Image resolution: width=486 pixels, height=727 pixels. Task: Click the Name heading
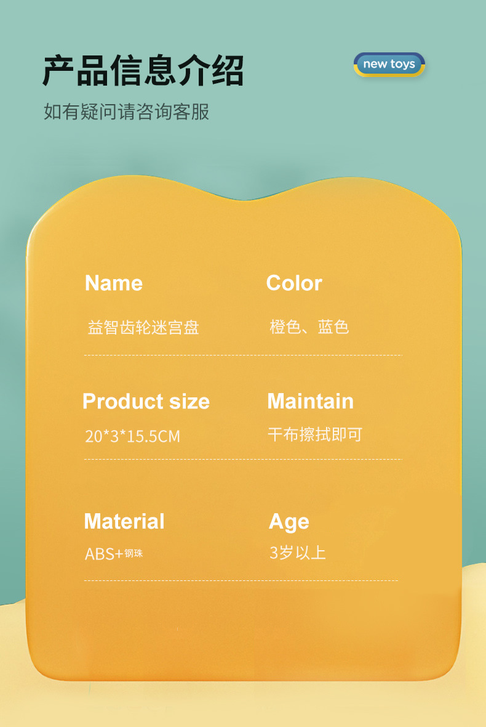114,283
